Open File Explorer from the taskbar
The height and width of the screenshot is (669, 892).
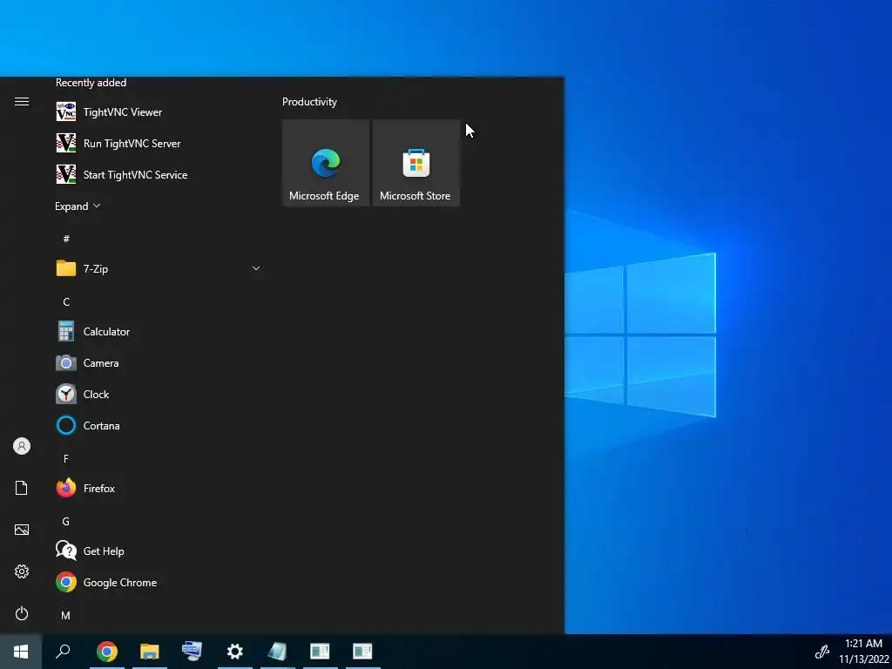pyautogui.click(x=150, y=652)
